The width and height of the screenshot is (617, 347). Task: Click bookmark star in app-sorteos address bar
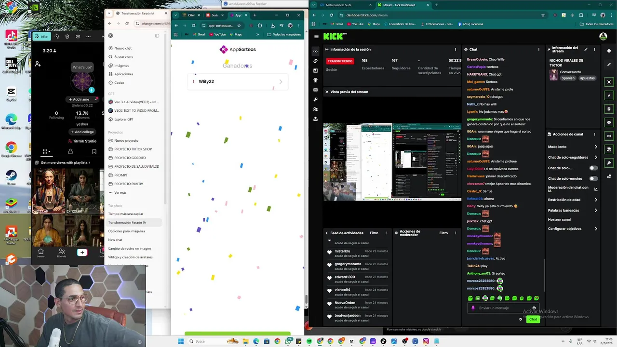(x=239, y=26)
